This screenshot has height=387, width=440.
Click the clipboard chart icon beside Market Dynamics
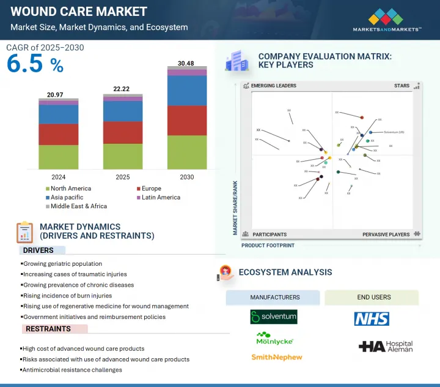[x=24, y=232]
